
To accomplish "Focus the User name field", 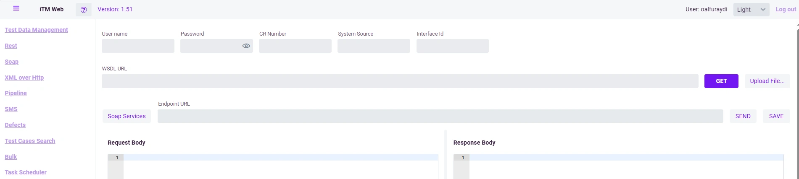I will (138, 46).
